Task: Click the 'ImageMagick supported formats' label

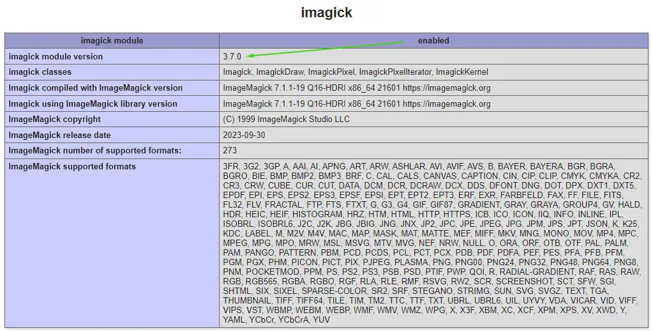Action: point(72,166)
